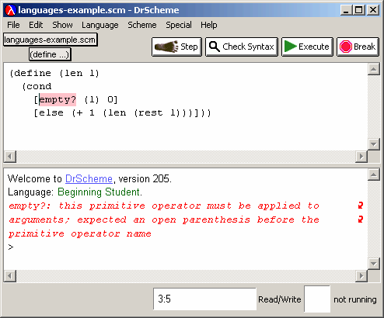Open the Help menu
Viewport: 384px width, 318px height.
(x=209, y=25)
